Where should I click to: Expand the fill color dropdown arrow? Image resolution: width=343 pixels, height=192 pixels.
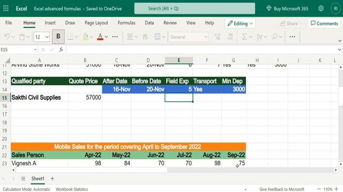[x=92, y=37]
